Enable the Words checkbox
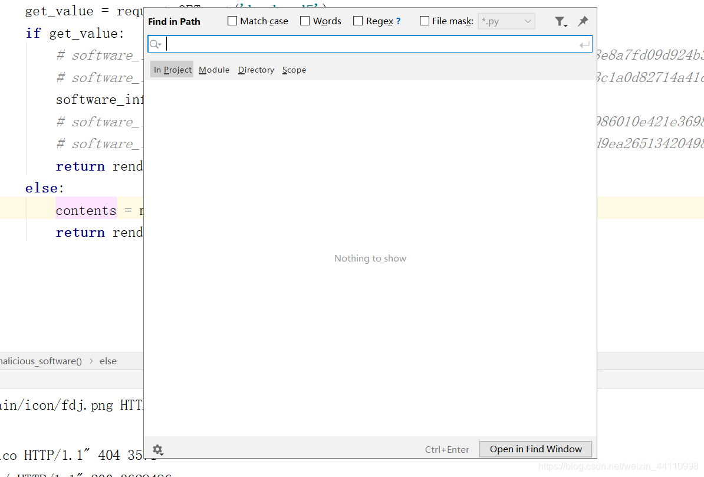The height and width of the screenshot is (477, 704). 304,20
